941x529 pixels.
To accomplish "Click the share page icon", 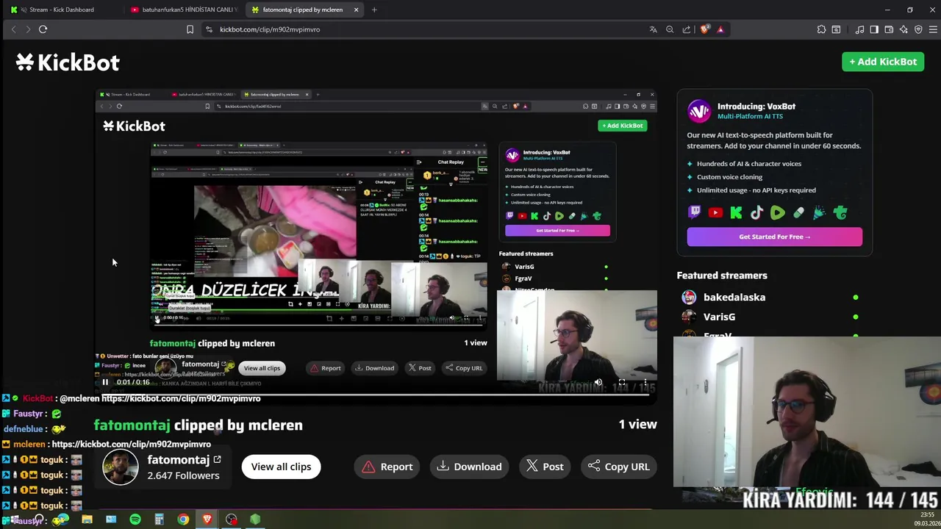I will tap(687, 29).
